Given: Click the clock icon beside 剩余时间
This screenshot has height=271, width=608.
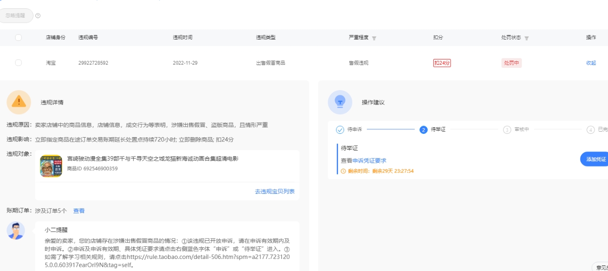Looking at the screenshot, I should coord(344,171).
